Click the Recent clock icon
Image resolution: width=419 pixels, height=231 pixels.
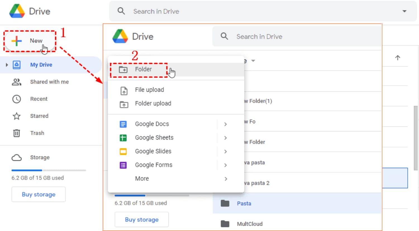16,99
